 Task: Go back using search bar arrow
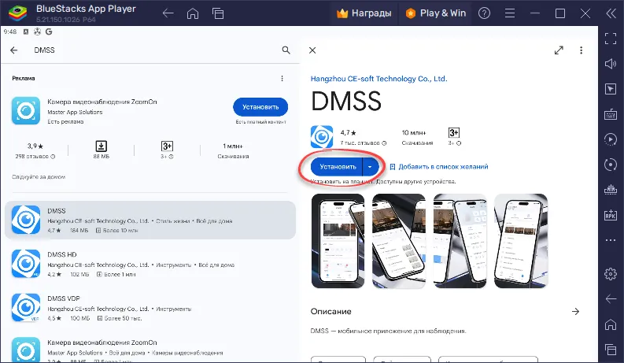click(14, 50)
